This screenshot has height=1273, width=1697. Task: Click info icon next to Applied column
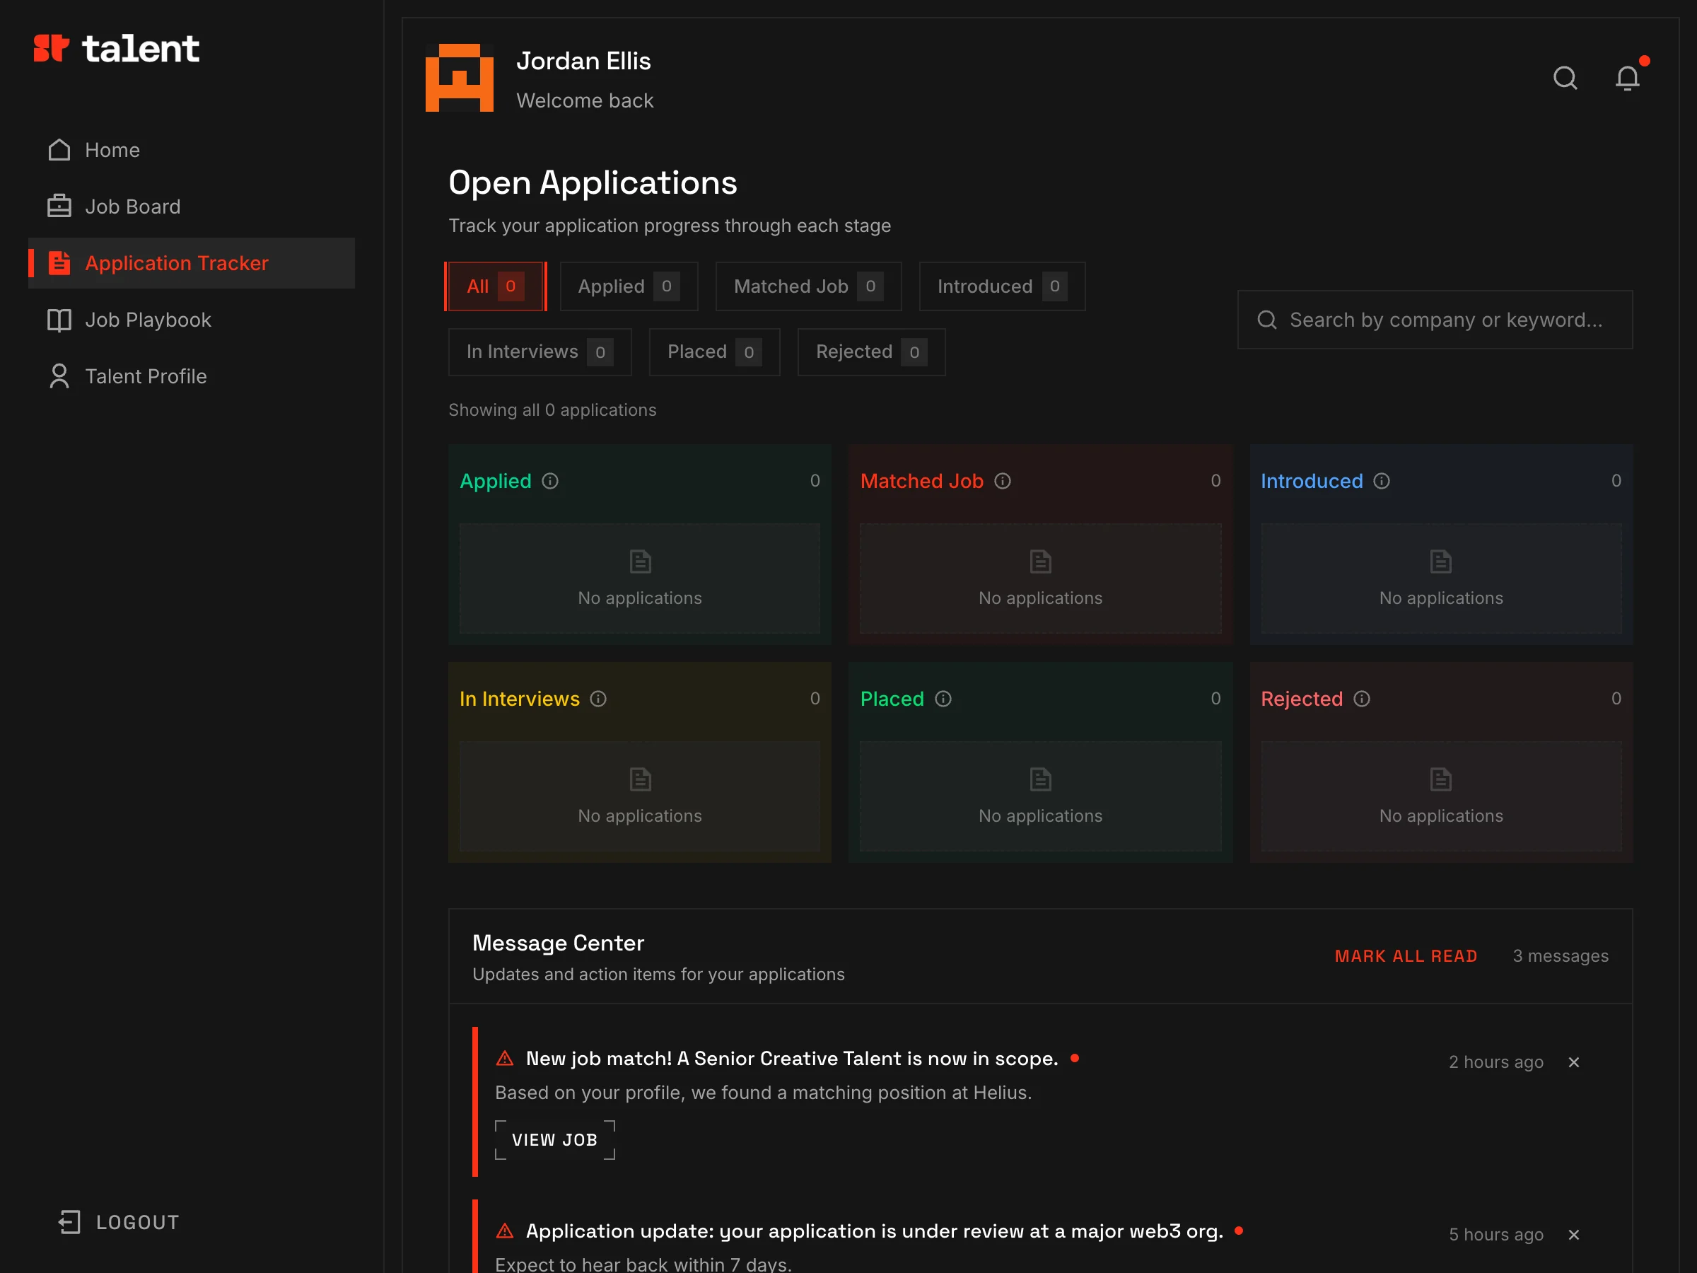550,481
